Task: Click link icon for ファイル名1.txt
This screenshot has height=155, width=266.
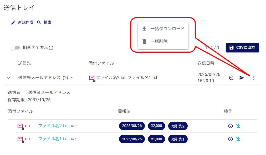Action: coord(28,139)
